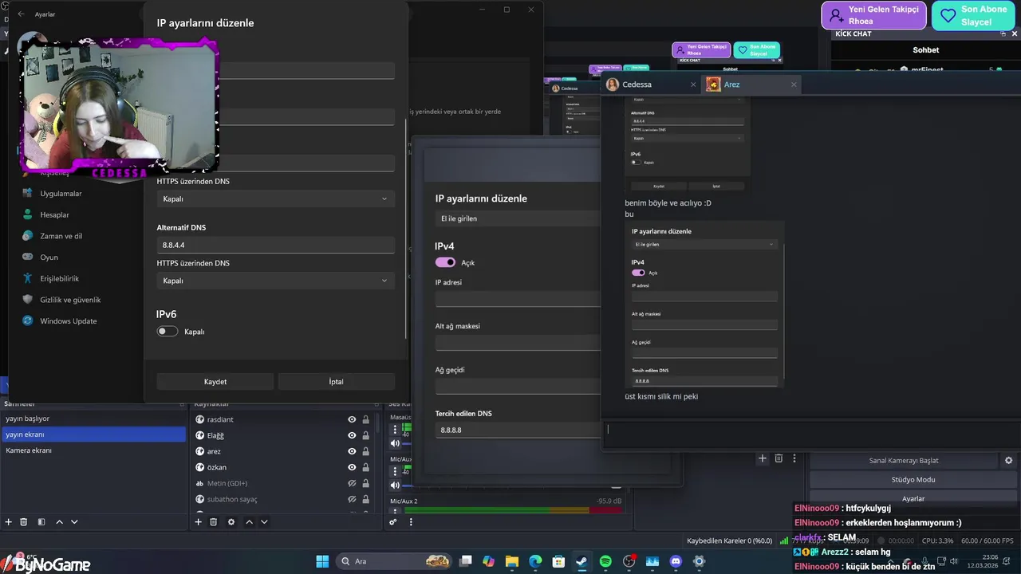The image size is (1021, 574).
Task: Open Gizlilik ve güvenlik in Settings sidebar
Action: tap(70, 300)
